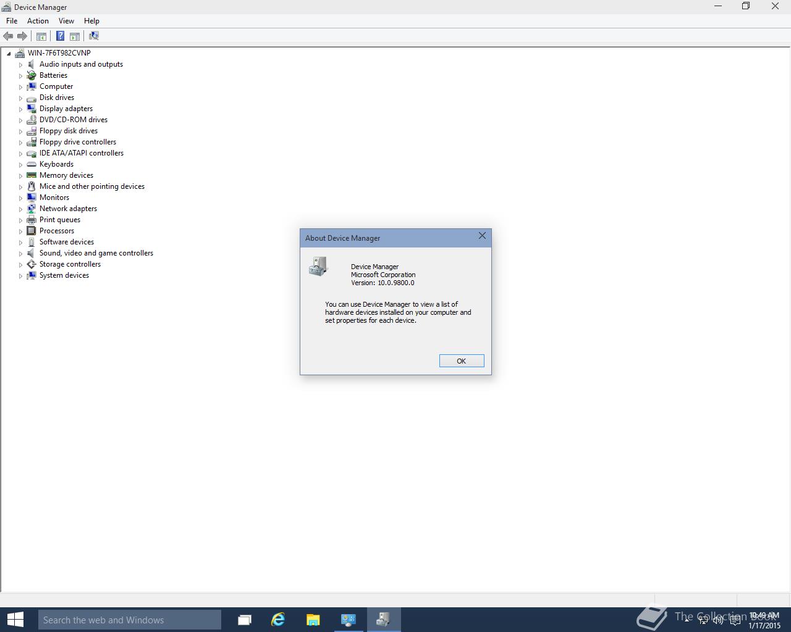This screenshot has width=791, height=632.
Task: Open File Explorer from the taskbar
Action: (313, 620)
